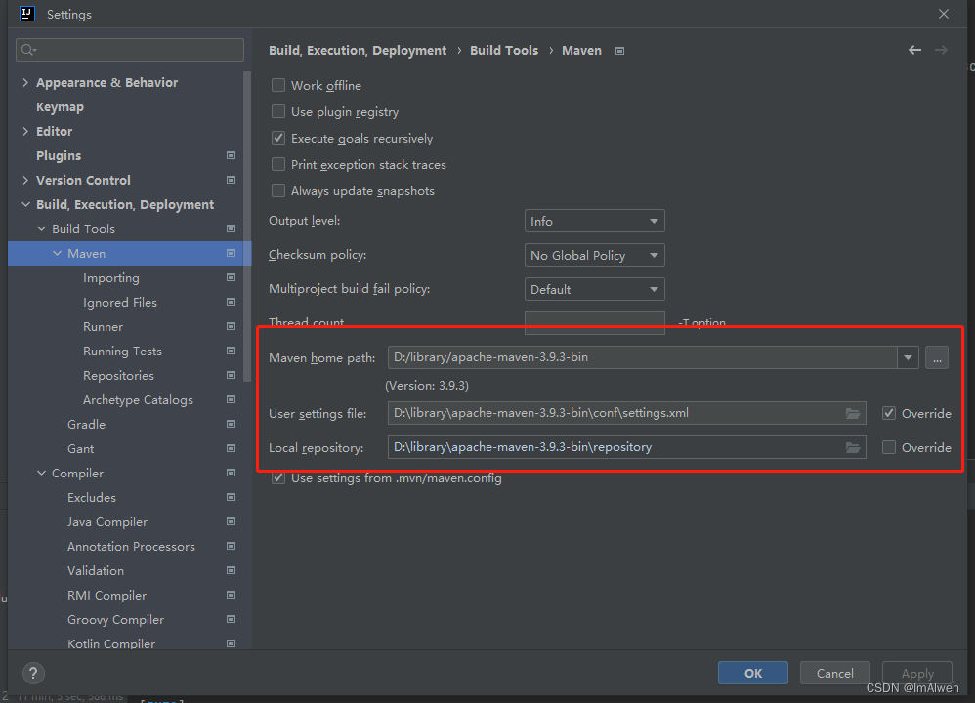The image size is (975, 703).
Task: Click the small icon after Maven breadcrumb
Action: pyautogui.click(x=619, y=50)
